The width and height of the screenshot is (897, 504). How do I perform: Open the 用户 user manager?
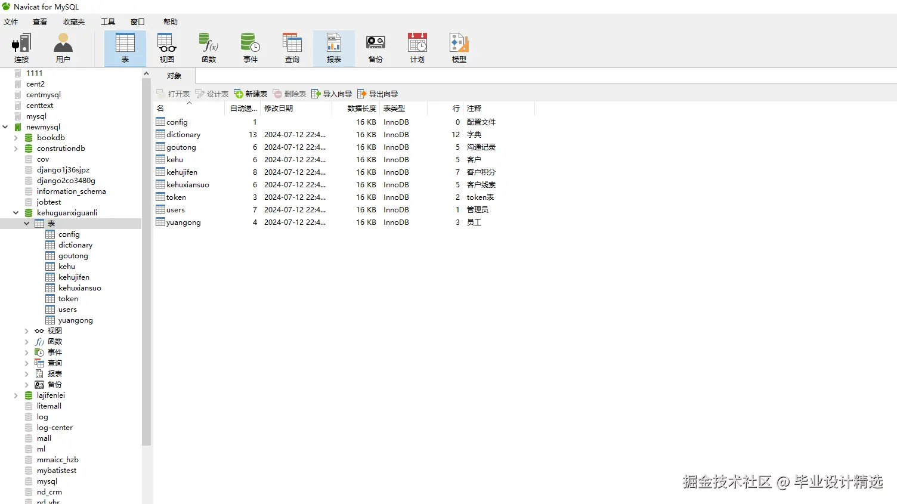pyautogui.click(x=63, y=48)
